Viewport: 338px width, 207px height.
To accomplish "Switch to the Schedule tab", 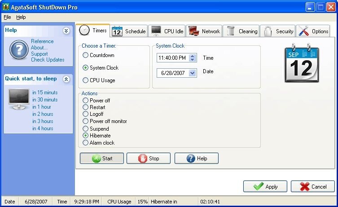I will point(129,31).
